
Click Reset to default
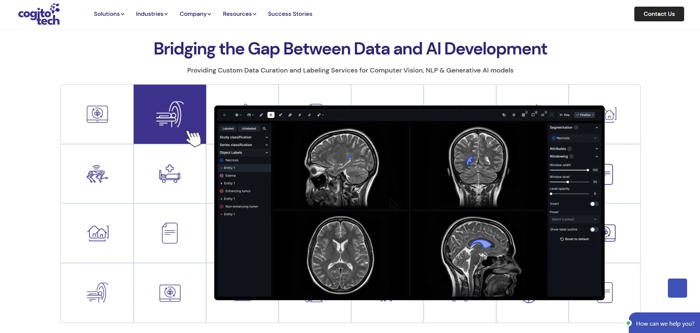coord(575,239)
